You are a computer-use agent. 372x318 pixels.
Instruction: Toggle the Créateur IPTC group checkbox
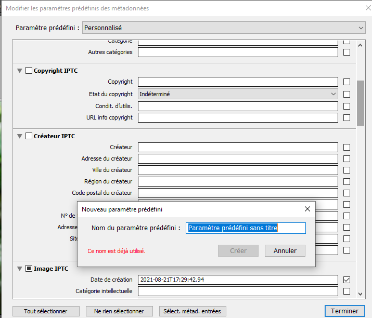coord(29,136)
